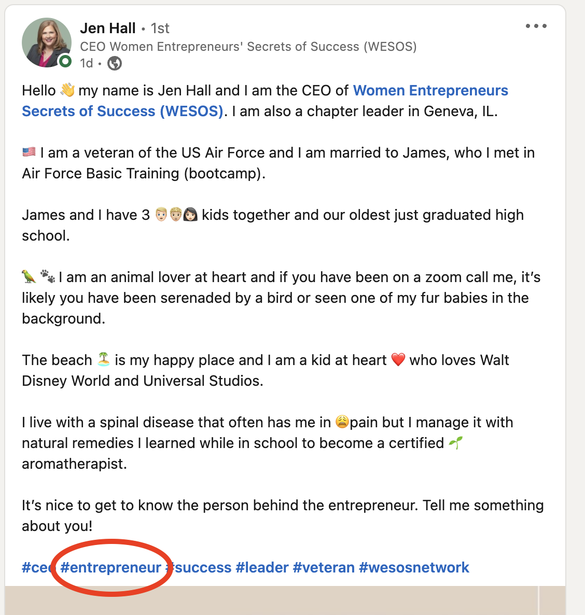Click the #entrepreneur hashtag
Image resolution: width=585 pixels, height=615 pixels.
click(110, 567)
